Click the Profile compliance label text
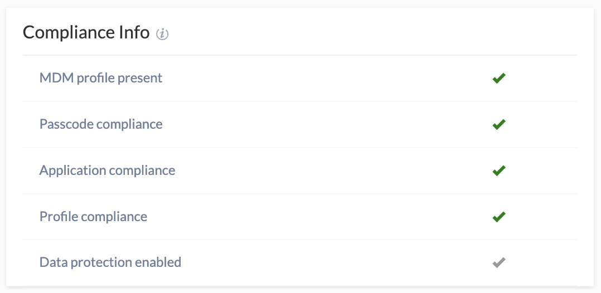The image size is (601, 293). pyautogui.click(x=93, y=217)
